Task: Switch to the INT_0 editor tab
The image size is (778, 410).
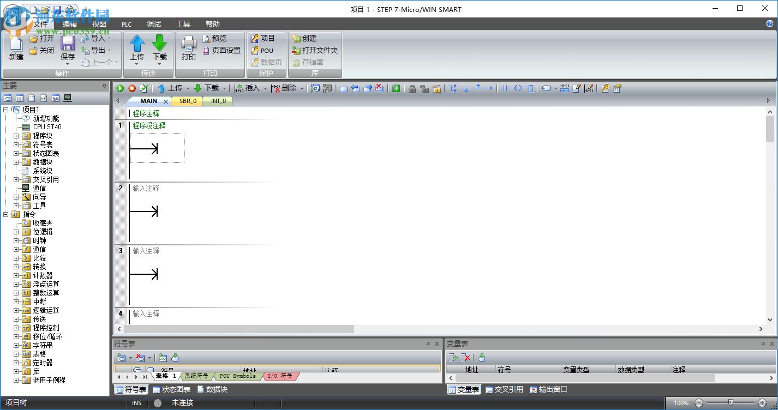Action: pyautogui.click(x=218, y=101)
